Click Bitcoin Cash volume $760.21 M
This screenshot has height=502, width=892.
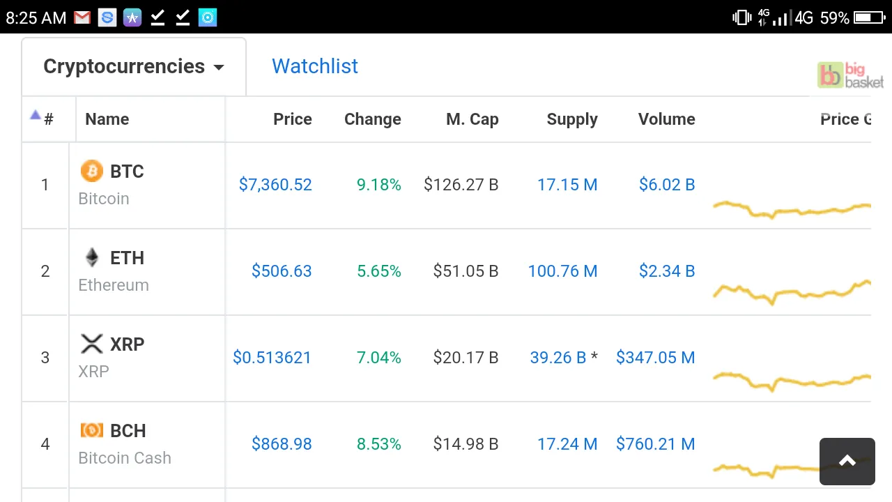coord(655,444)
